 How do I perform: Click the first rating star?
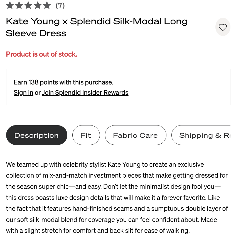(x=10, y=5)
